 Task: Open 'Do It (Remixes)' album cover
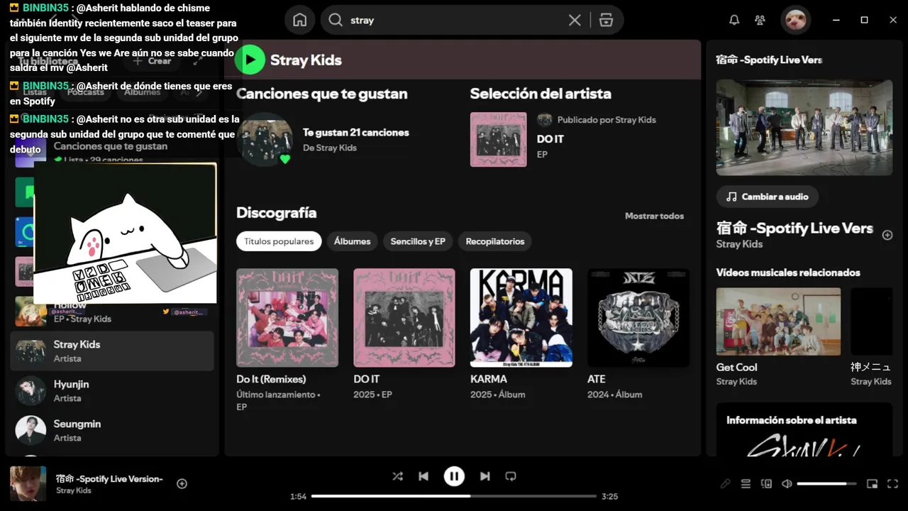coord(287,317)
